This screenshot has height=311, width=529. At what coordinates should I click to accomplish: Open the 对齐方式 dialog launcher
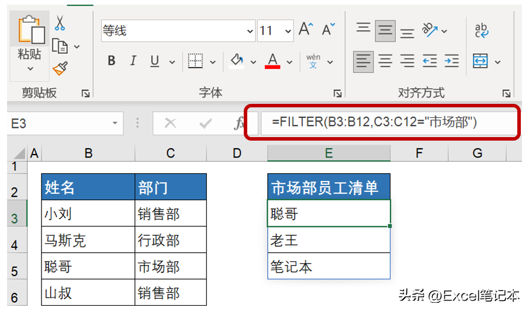pos(506,94)
